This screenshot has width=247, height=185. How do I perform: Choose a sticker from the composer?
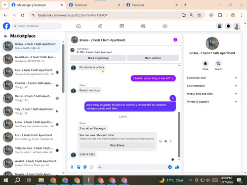click(x=85, y=167)
